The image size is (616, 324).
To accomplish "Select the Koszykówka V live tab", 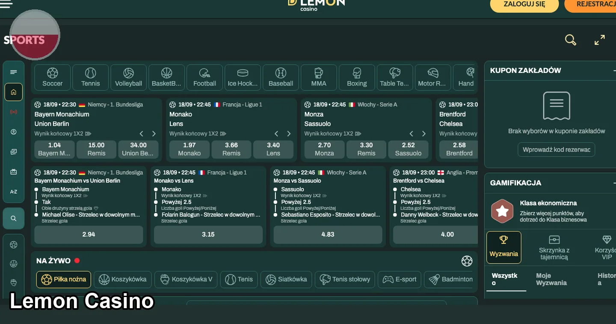I will (186, 279).
